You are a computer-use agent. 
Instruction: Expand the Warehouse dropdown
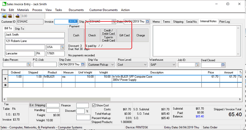[174, 65]
